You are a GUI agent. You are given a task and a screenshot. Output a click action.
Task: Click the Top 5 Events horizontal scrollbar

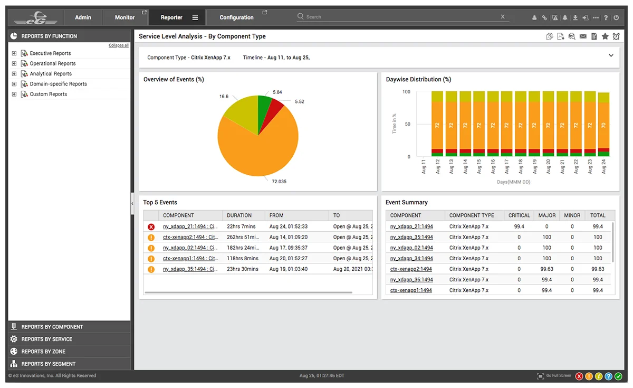[248, 292]
